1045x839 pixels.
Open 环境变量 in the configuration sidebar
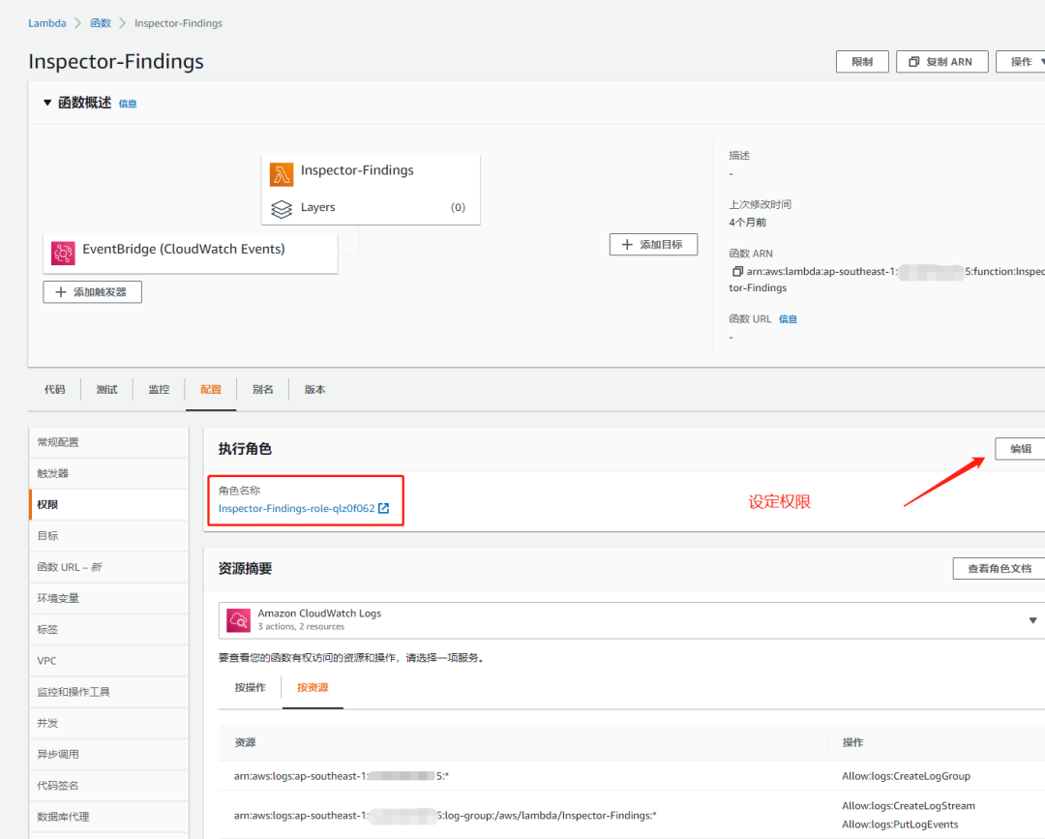tap(109, 598)
